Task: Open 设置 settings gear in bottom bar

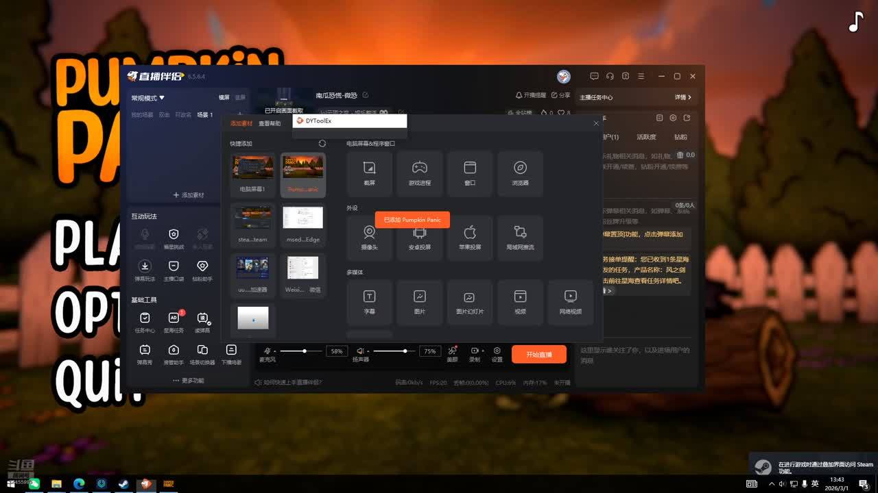Action: [497, 354]
